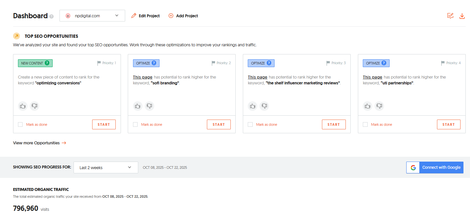Open This page link in sofi branding card
This screenshot has height=217, width=470.
pyautogui.click(x=143, y=77)
